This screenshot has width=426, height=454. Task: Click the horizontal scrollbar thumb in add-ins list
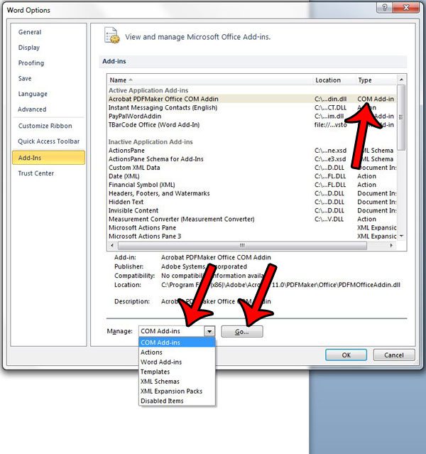(243, 246)
